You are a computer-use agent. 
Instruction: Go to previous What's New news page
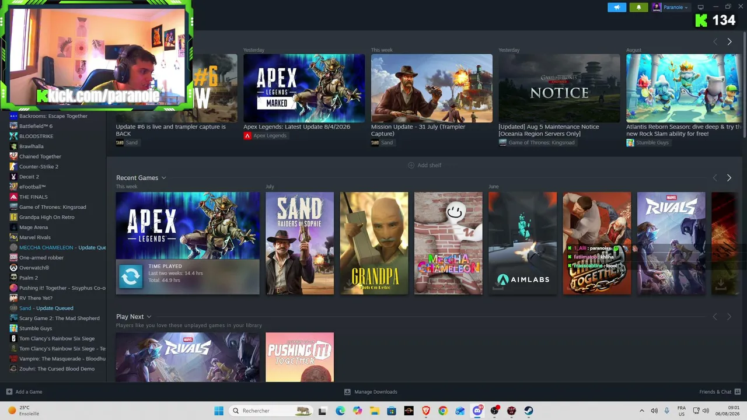(x=715, y=42)
